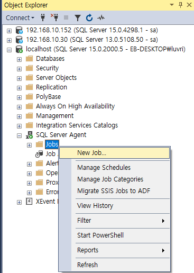Select the Replication folder tree item
Screen dimensions: 194x273
(x=51, y=87)
